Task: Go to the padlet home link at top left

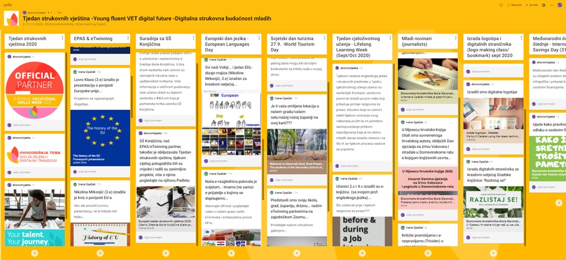Action: pyautogui.click(x=8, y=5)
